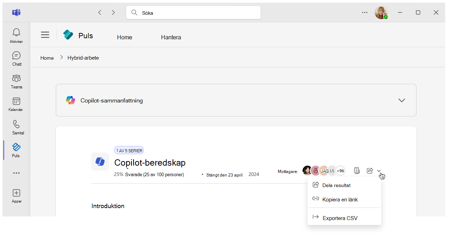450x233 pixels.
Task: Choose Exportera CSV from the menu
Action: click(x=340, y=218)
